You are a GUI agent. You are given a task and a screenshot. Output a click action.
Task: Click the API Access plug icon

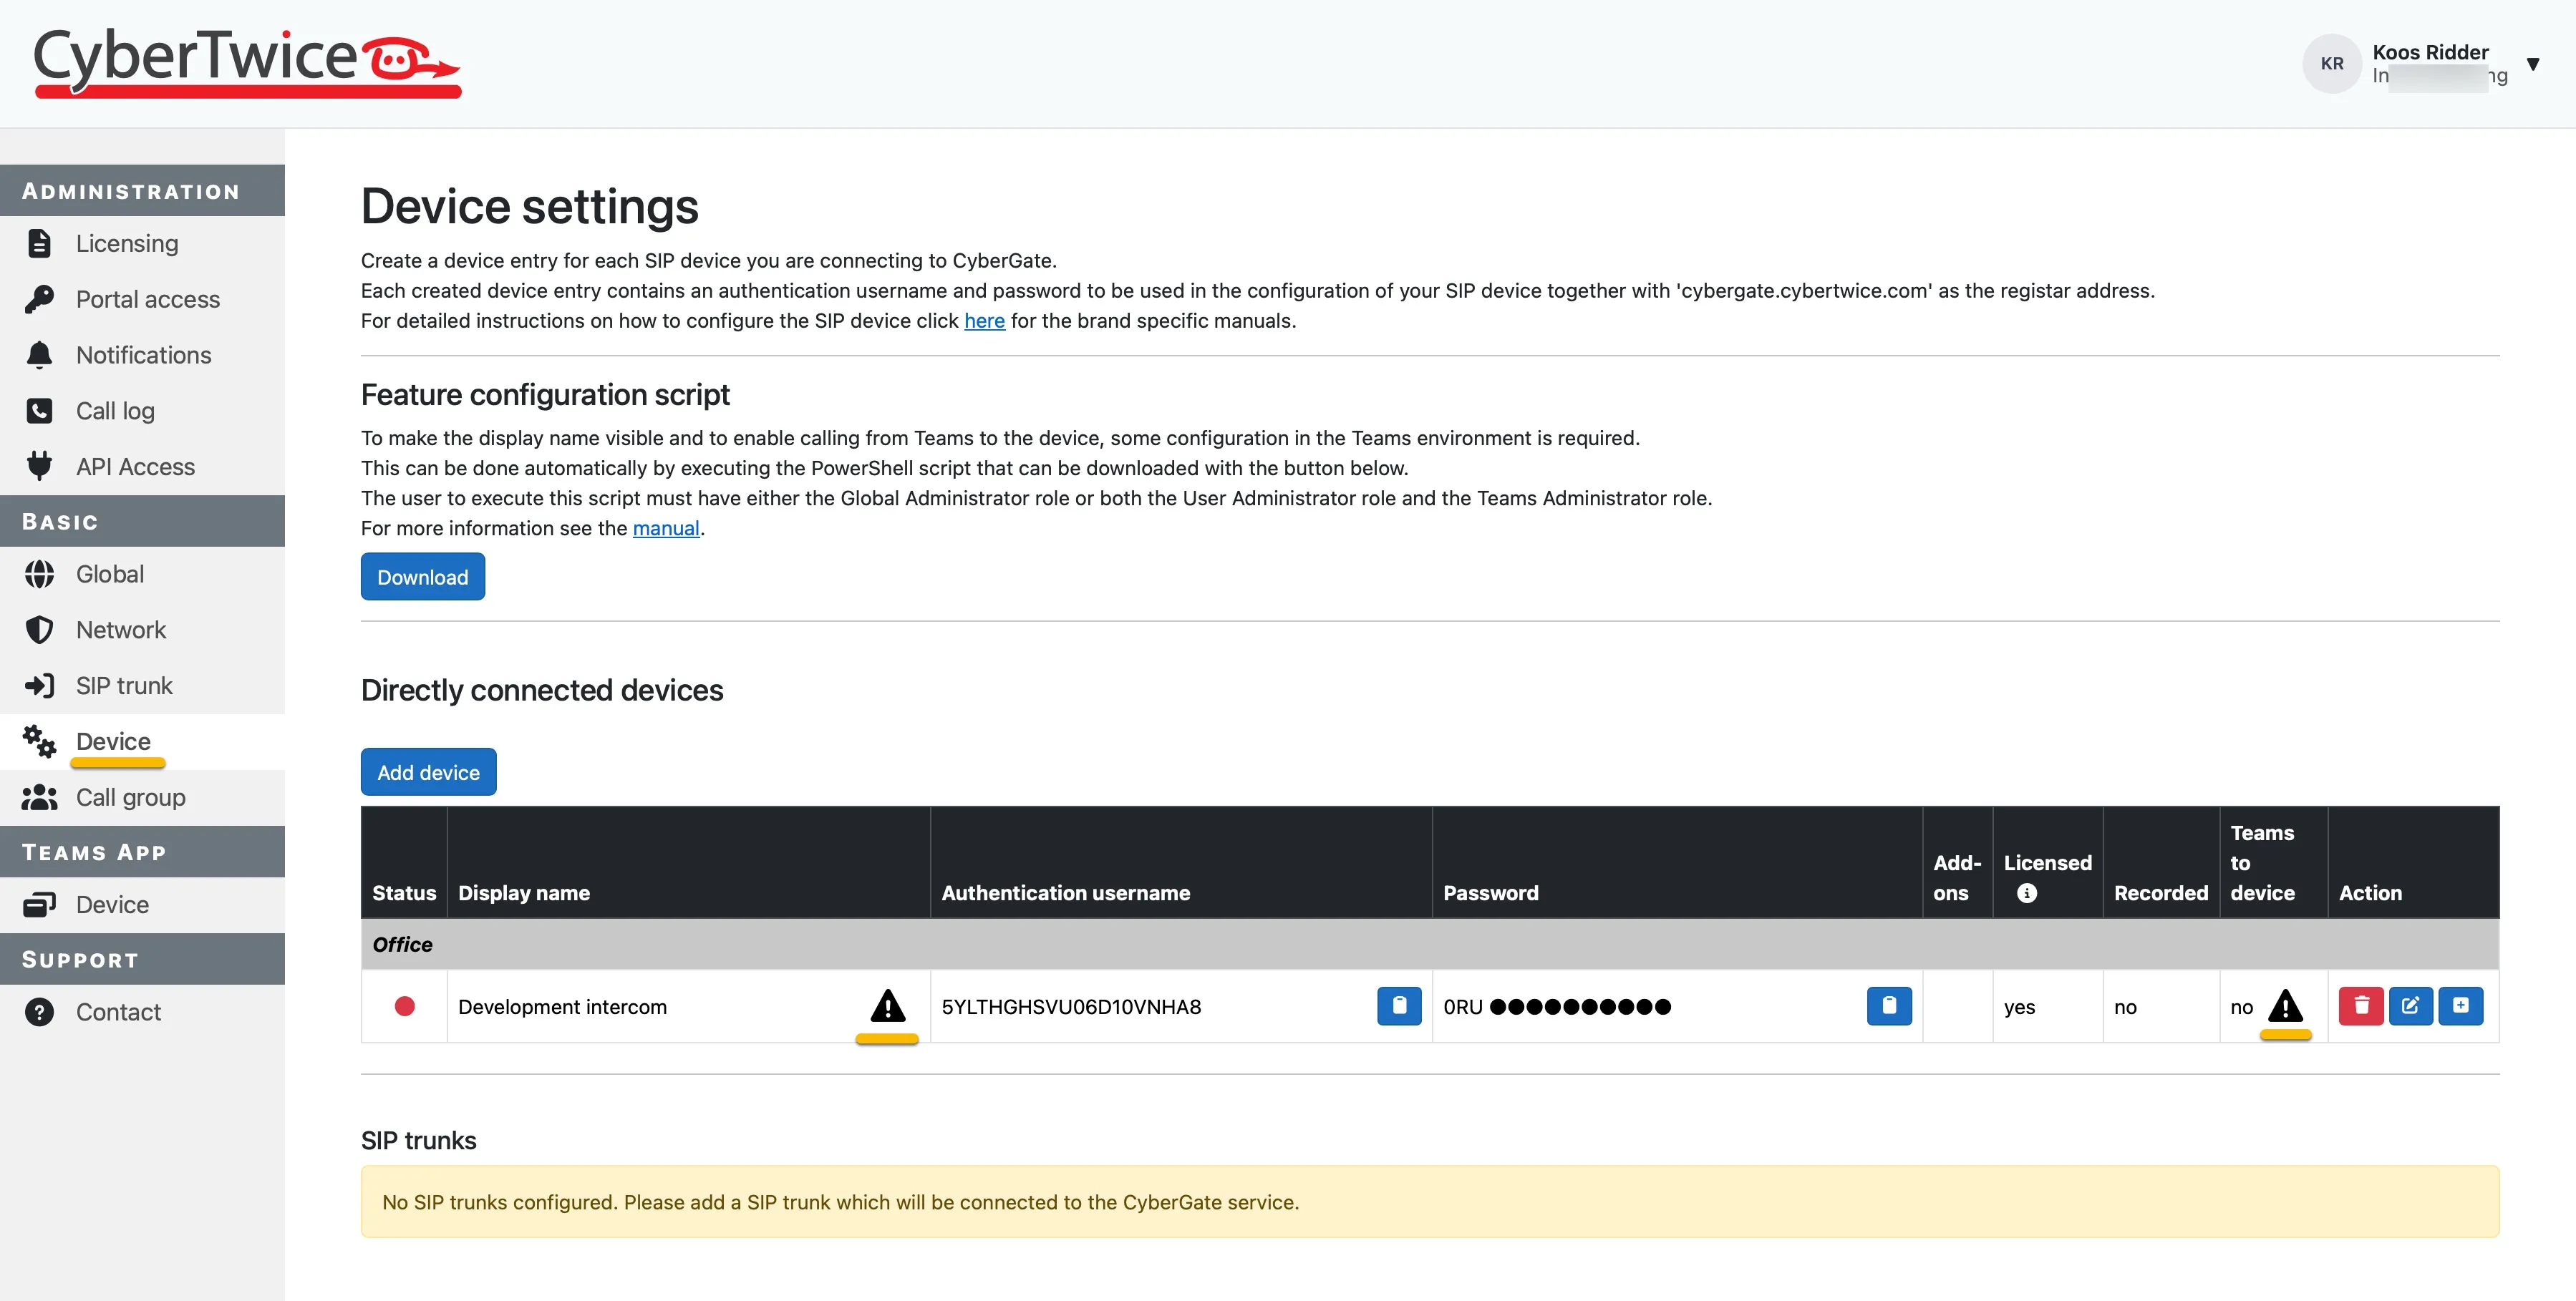(x=39, y=467)
